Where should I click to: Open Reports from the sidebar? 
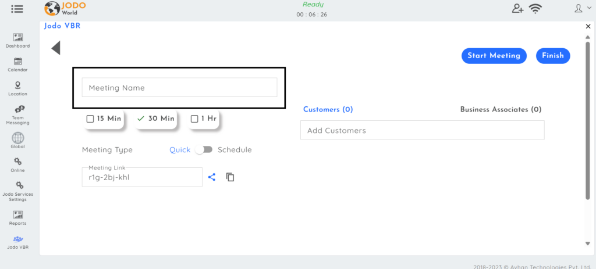[x=17, y=218]
